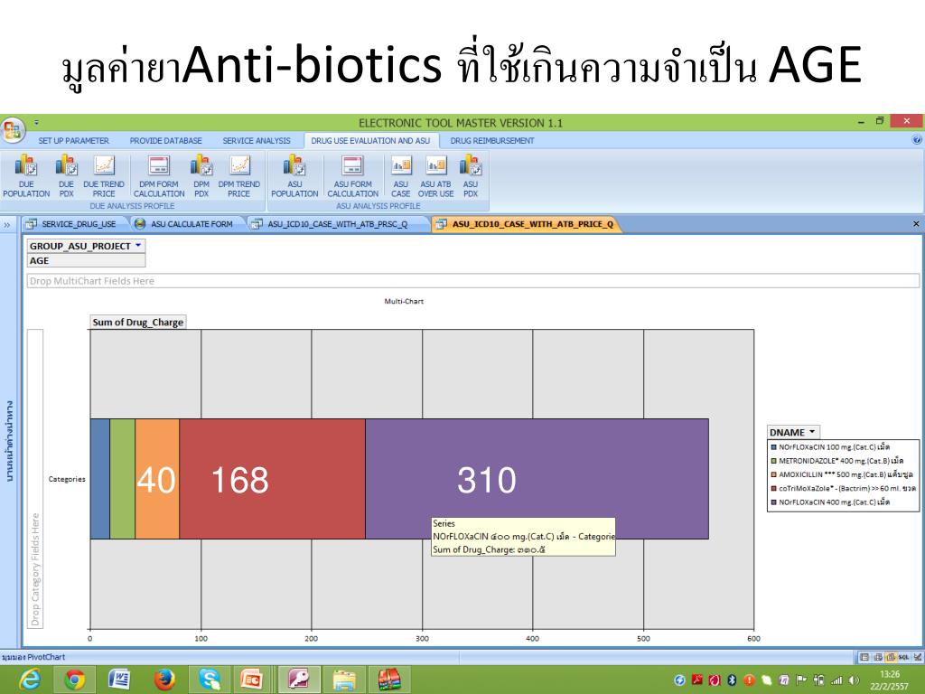The height and width of the screenshot is (694, 925).
Task: Open Microsoft Word from taskbar
Action: 119,680
